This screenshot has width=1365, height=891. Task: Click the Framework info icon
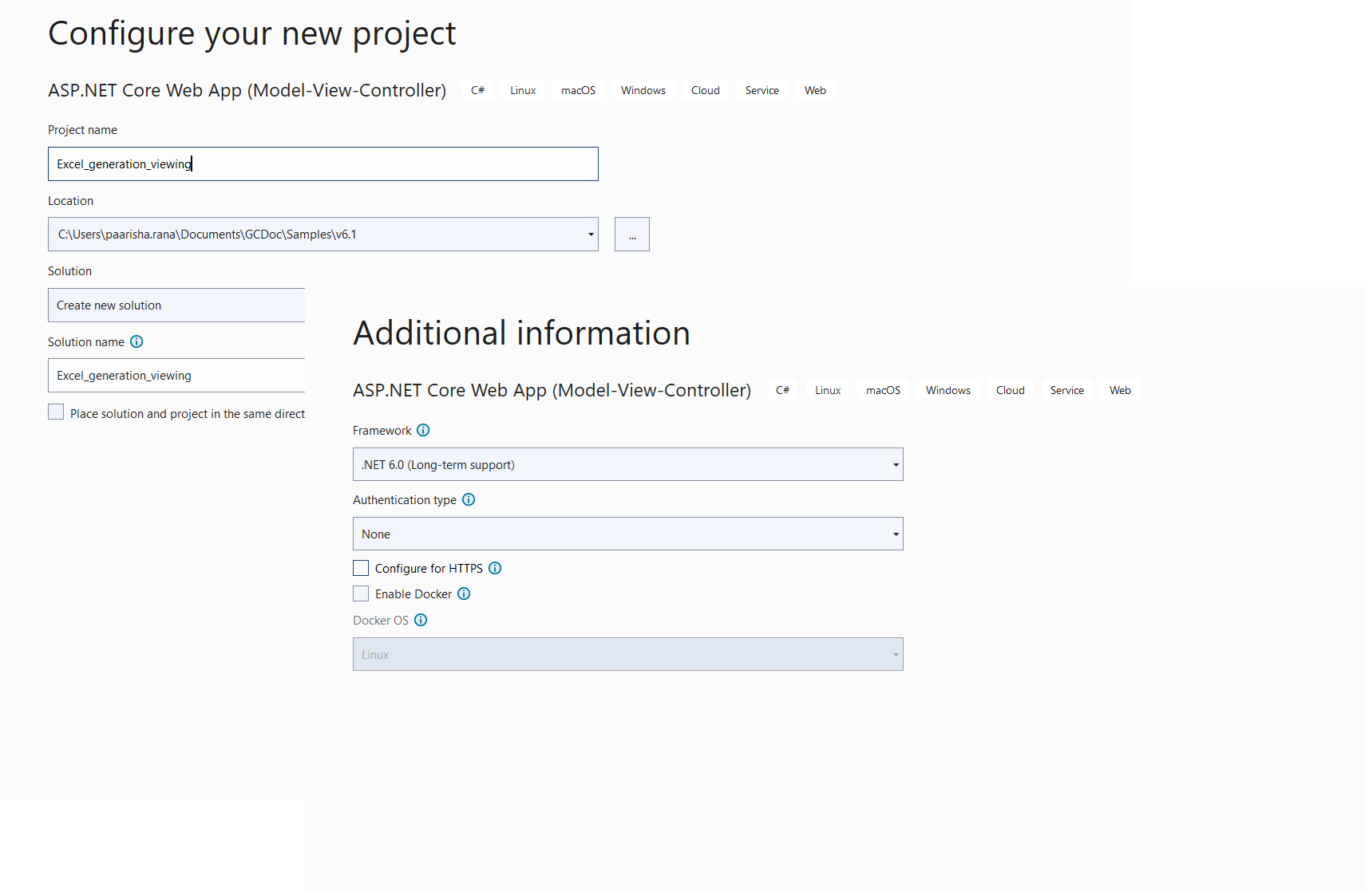coord(423,431)
